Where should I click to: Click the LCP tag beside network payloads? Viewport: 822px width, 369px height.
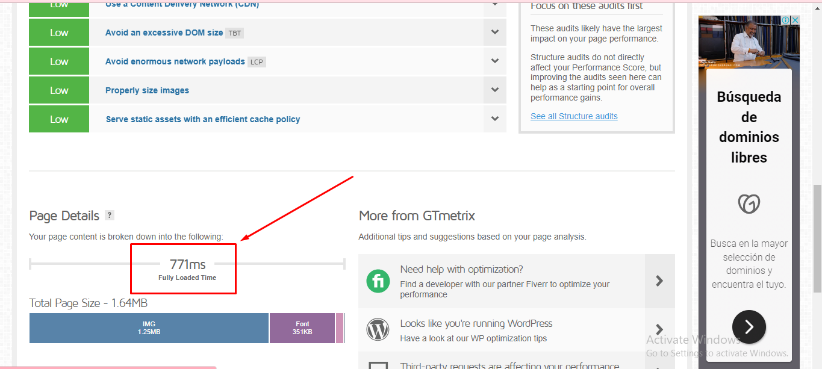[x=257, y=62]
